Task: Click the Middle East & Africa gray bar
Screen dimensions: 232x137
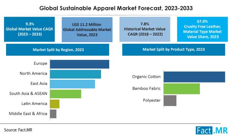Action: (53, 114)
